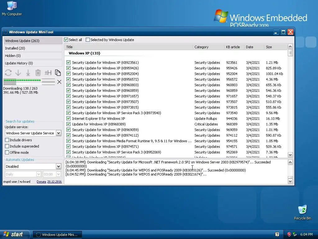
Task: Open the My Computer desktop icon
Action: [12, 8]
